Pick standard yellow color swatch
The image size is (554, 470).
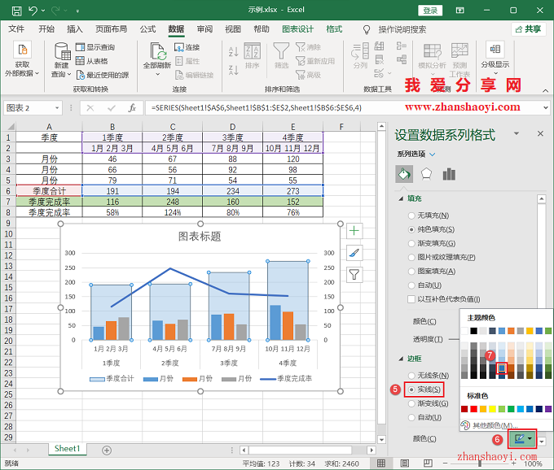coord(492,409)
